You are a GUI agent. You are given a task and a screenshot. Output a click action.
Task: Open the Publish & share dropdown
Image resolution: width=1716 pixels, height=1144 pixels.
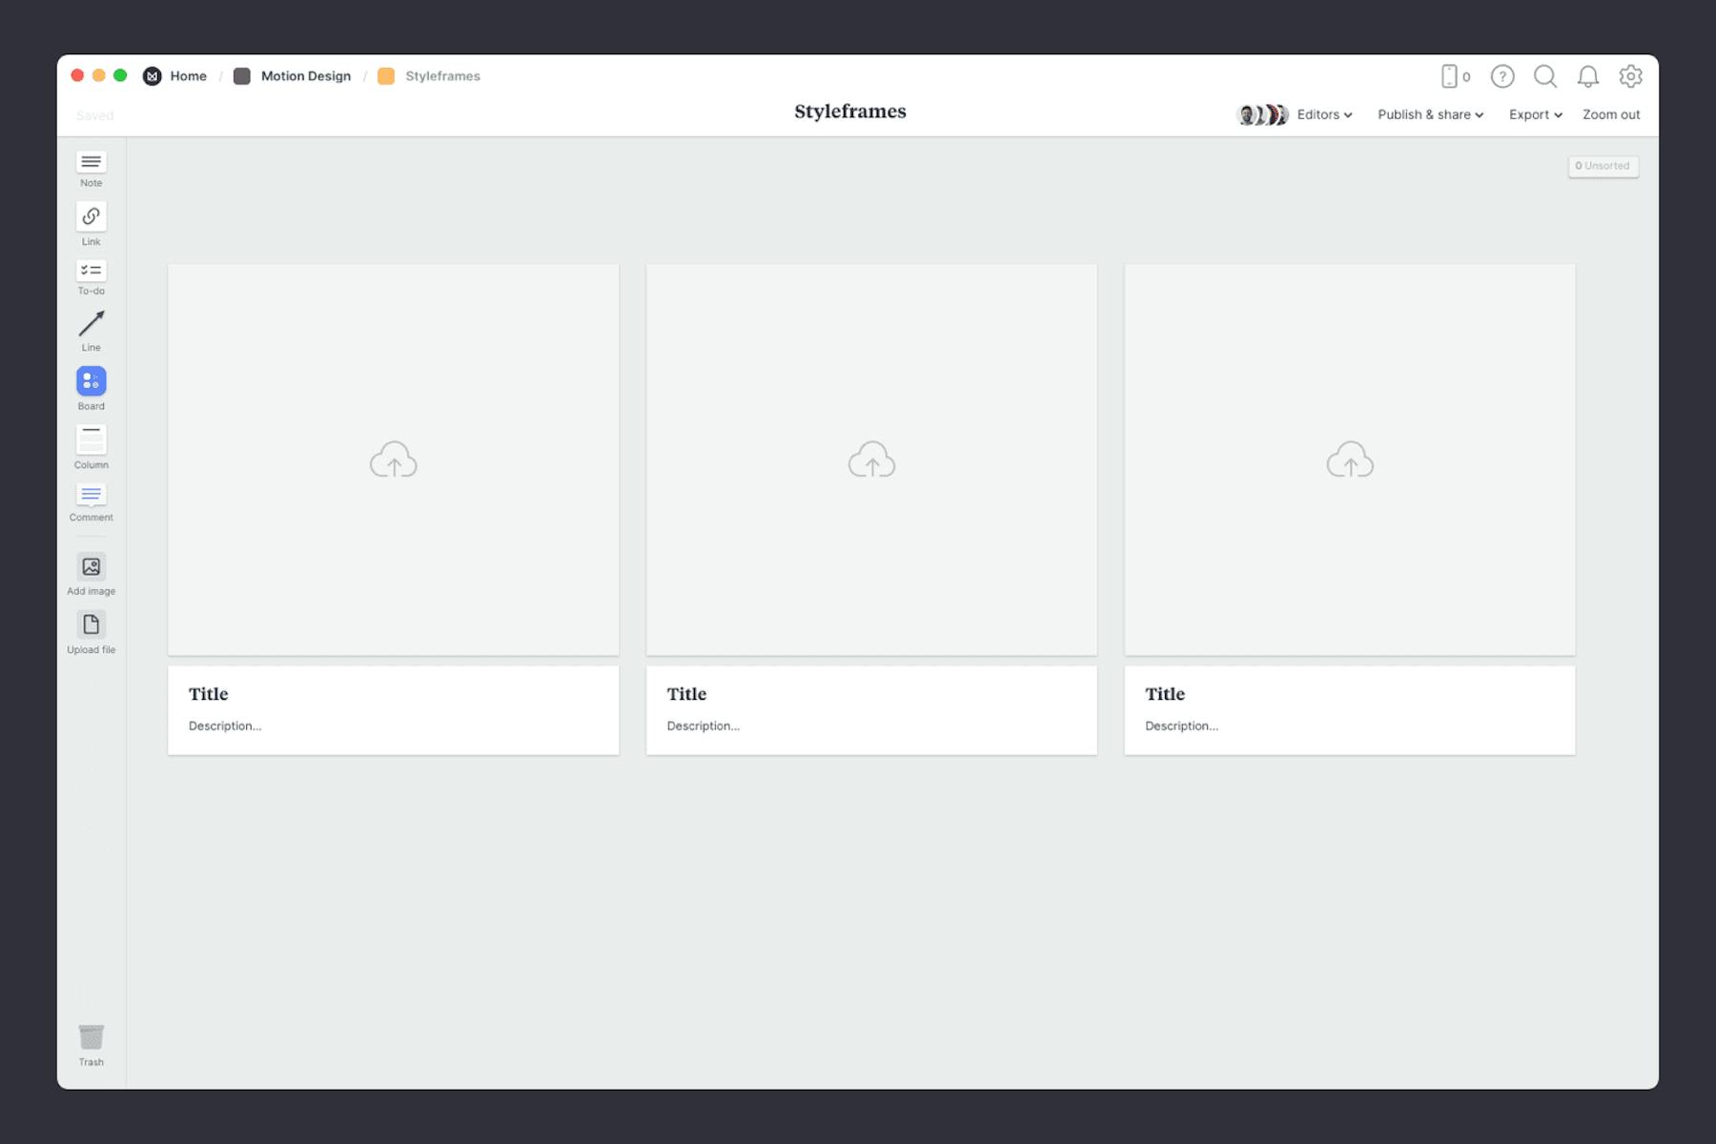(x=1429, y=114)
